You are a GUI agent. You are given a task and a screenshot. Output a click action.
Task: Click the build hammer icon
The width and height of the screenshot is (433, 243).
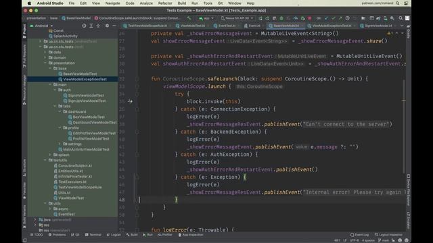click(189, 18)
